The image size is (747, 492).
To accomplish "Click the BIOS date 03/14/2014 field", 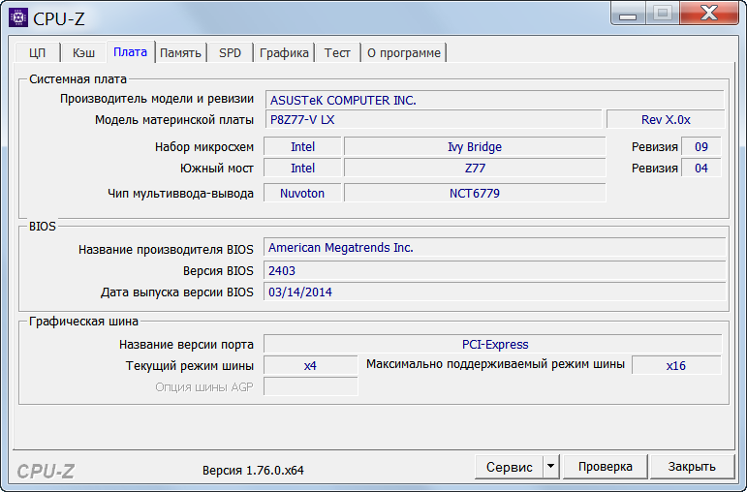I will tap(494, 292).
